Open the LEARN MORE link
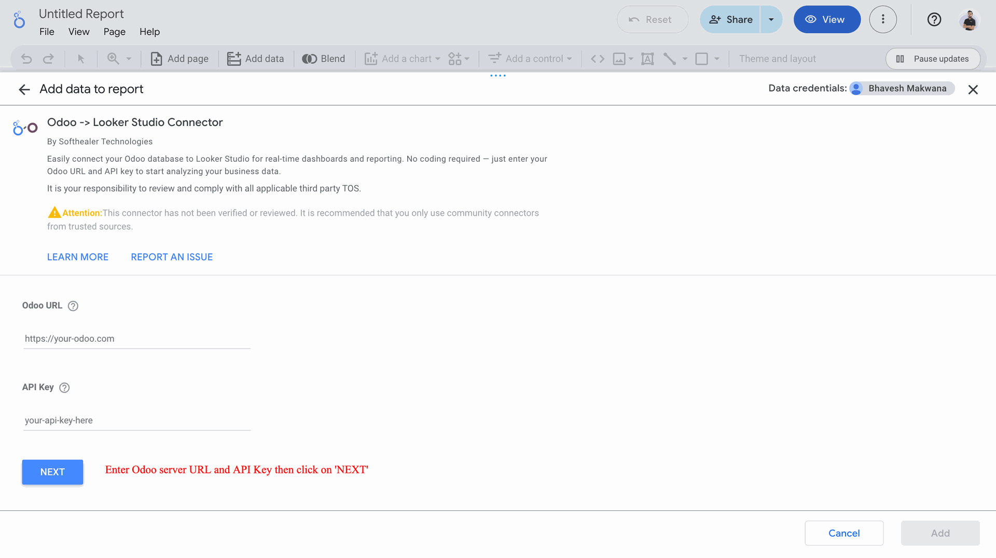996x558 pixels. (x=78, y=257)
